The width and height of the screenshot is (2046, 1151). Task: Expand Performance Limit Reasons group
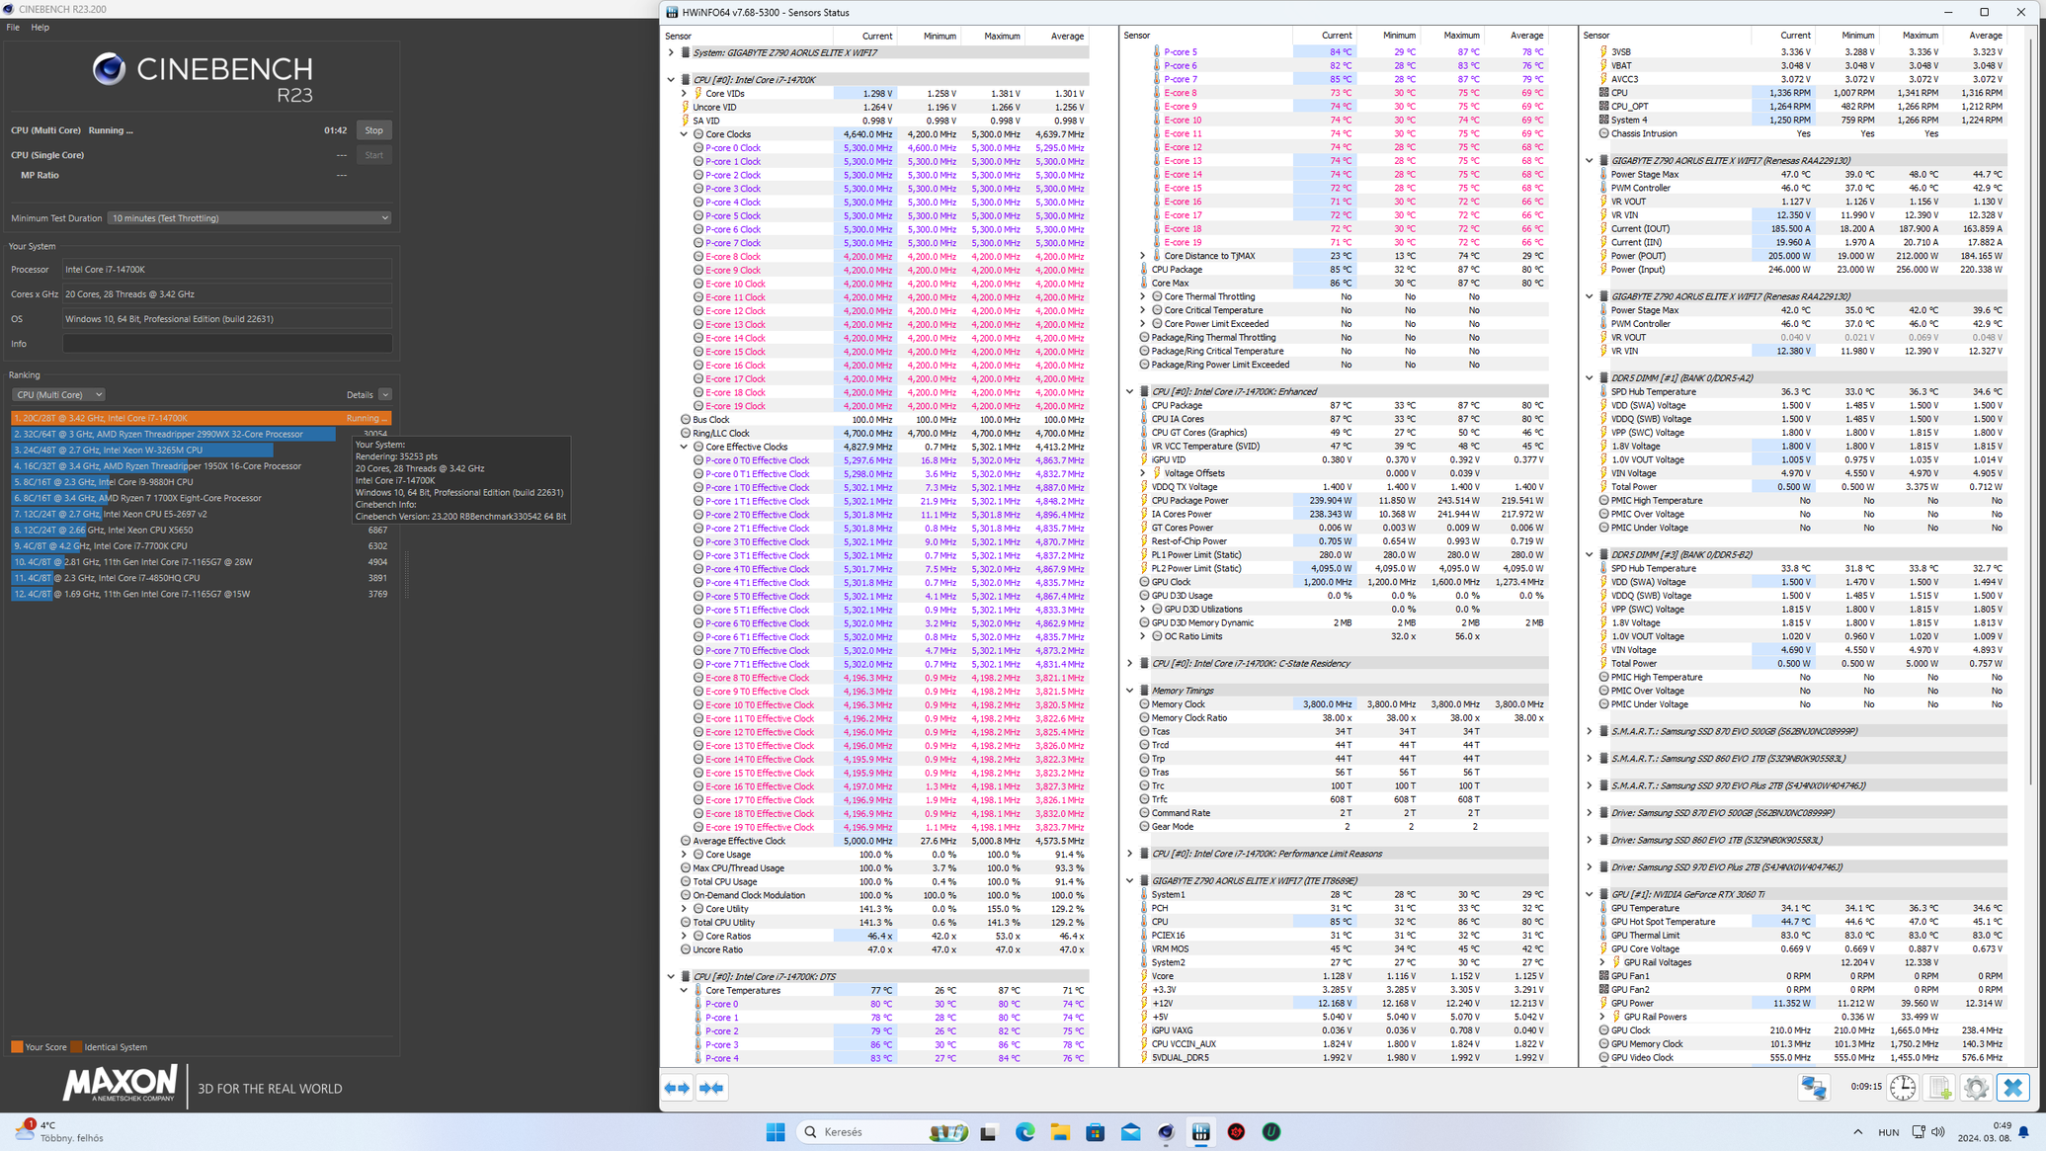click(1130, 854)
